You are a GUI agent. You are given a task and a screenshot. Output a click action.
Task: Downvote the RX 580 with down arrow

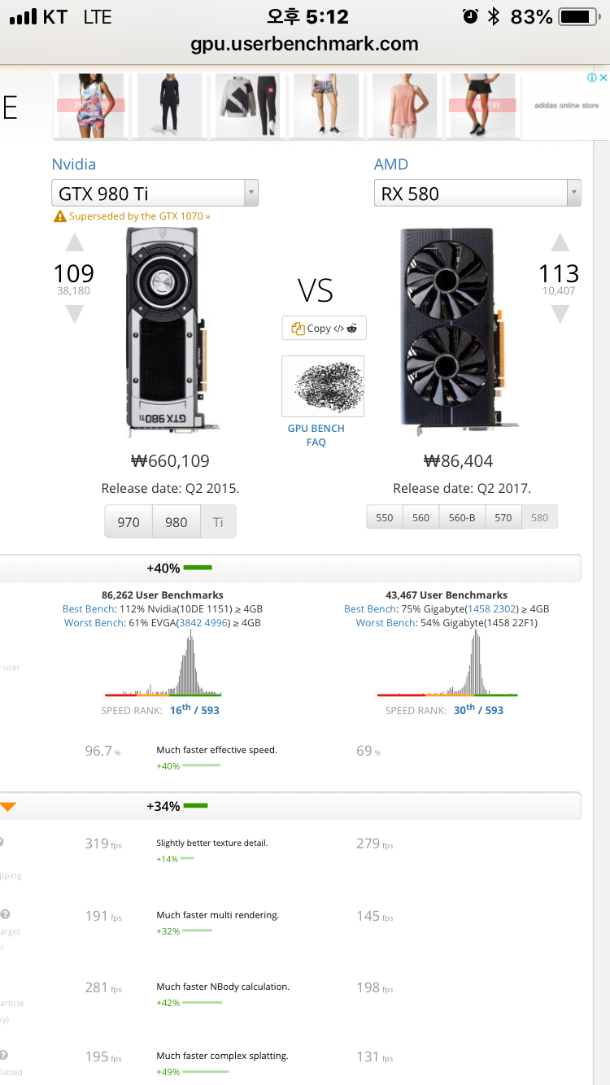click(x=560, y=314)
